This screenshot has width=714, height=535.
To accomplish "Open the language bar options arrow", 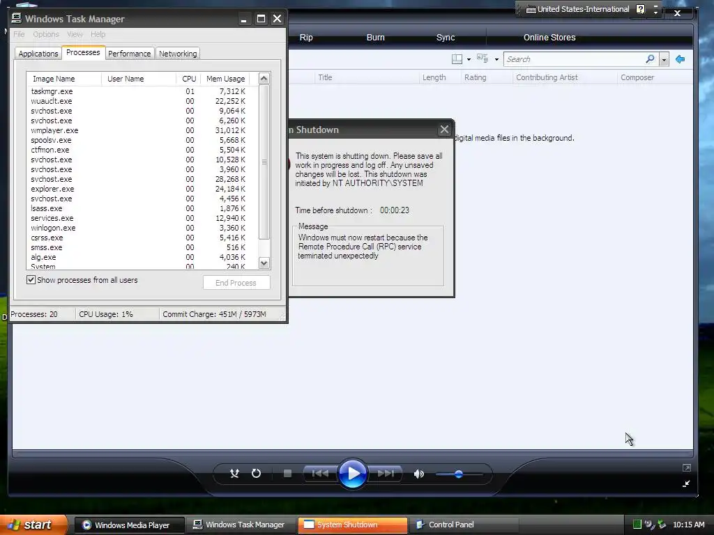I will click(655, 13).
